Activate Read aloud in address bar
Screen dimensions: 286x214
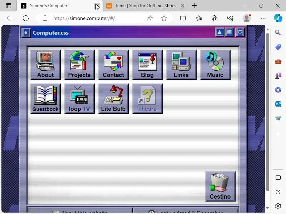(x=150, y=18)
